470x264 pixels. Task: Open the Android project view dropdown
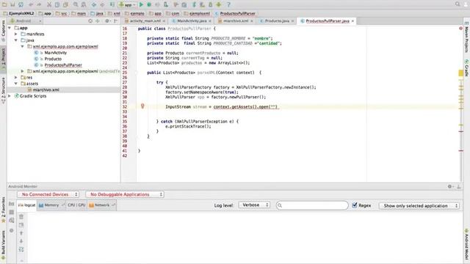tap(25, 21)
